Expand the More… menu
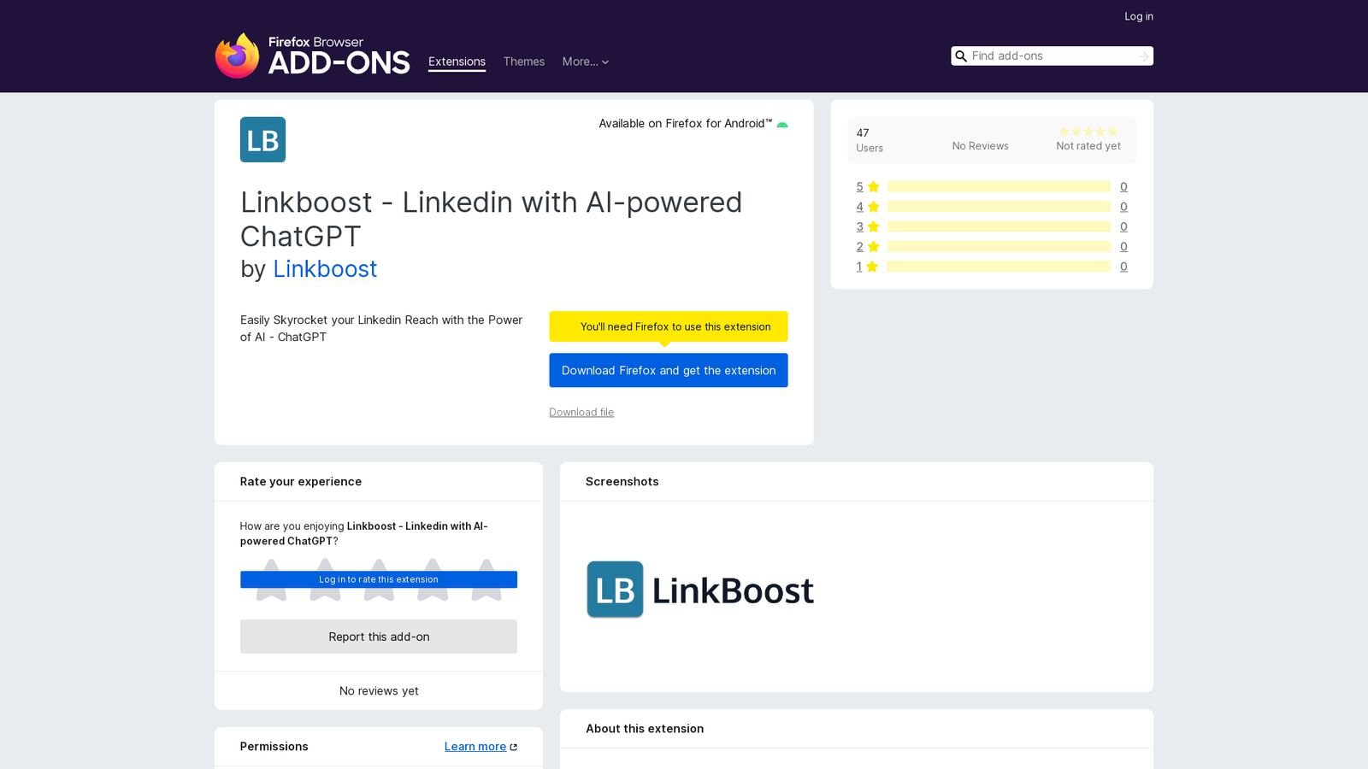 pos(586,62)
